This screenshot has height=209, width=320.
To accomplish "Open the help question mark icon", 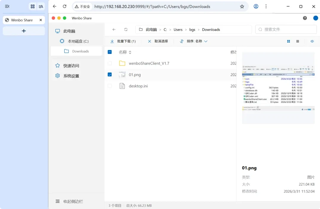I will pos(305,18).
